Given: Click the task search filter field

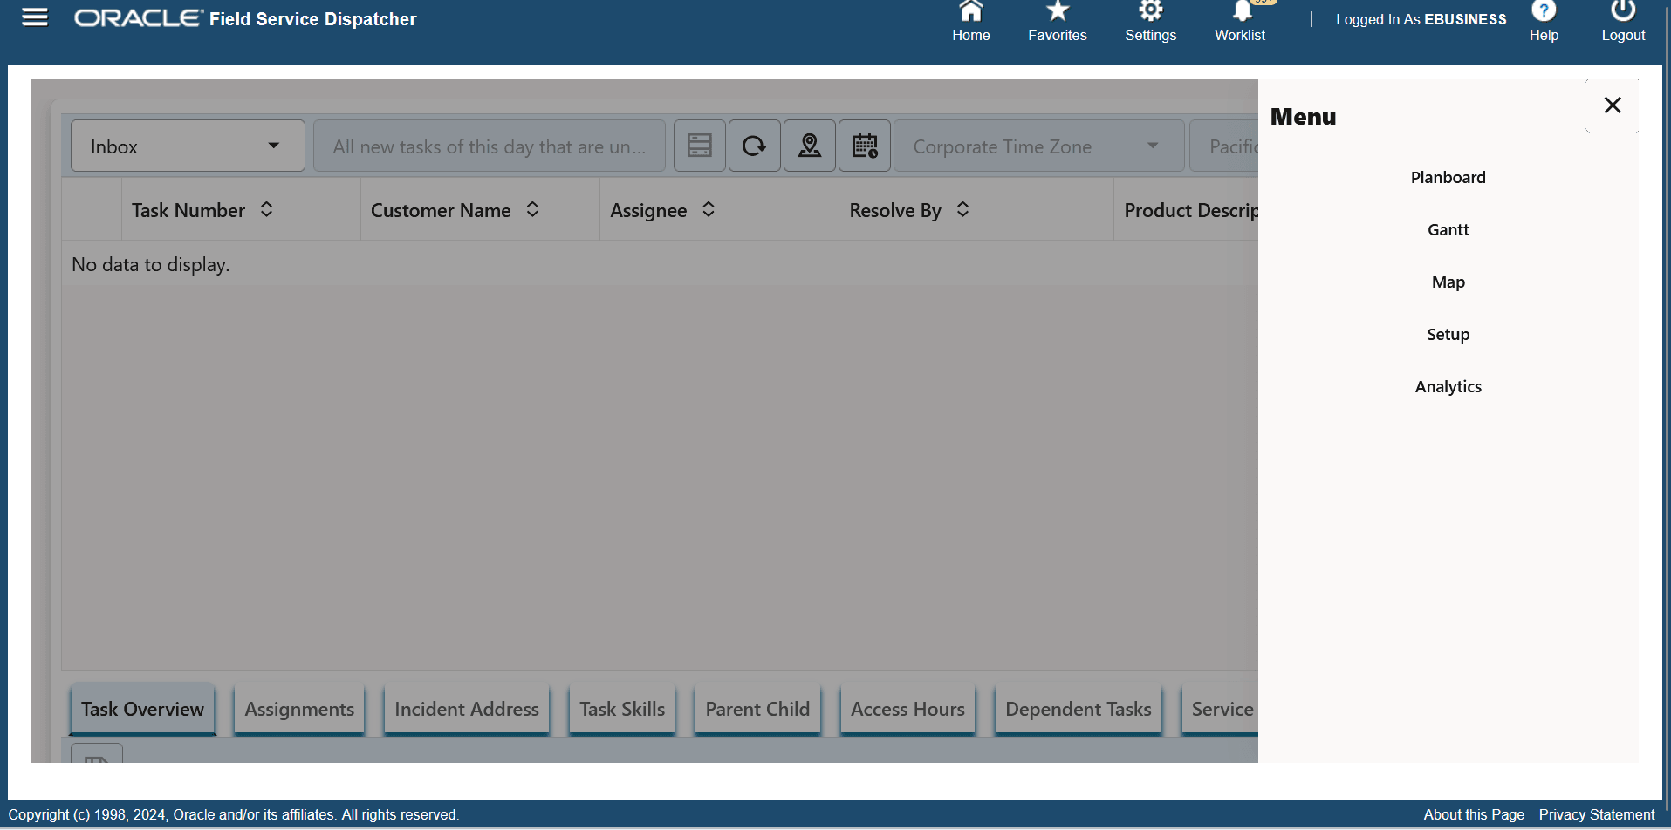Looking at the screenshot, I should point(489,146).
